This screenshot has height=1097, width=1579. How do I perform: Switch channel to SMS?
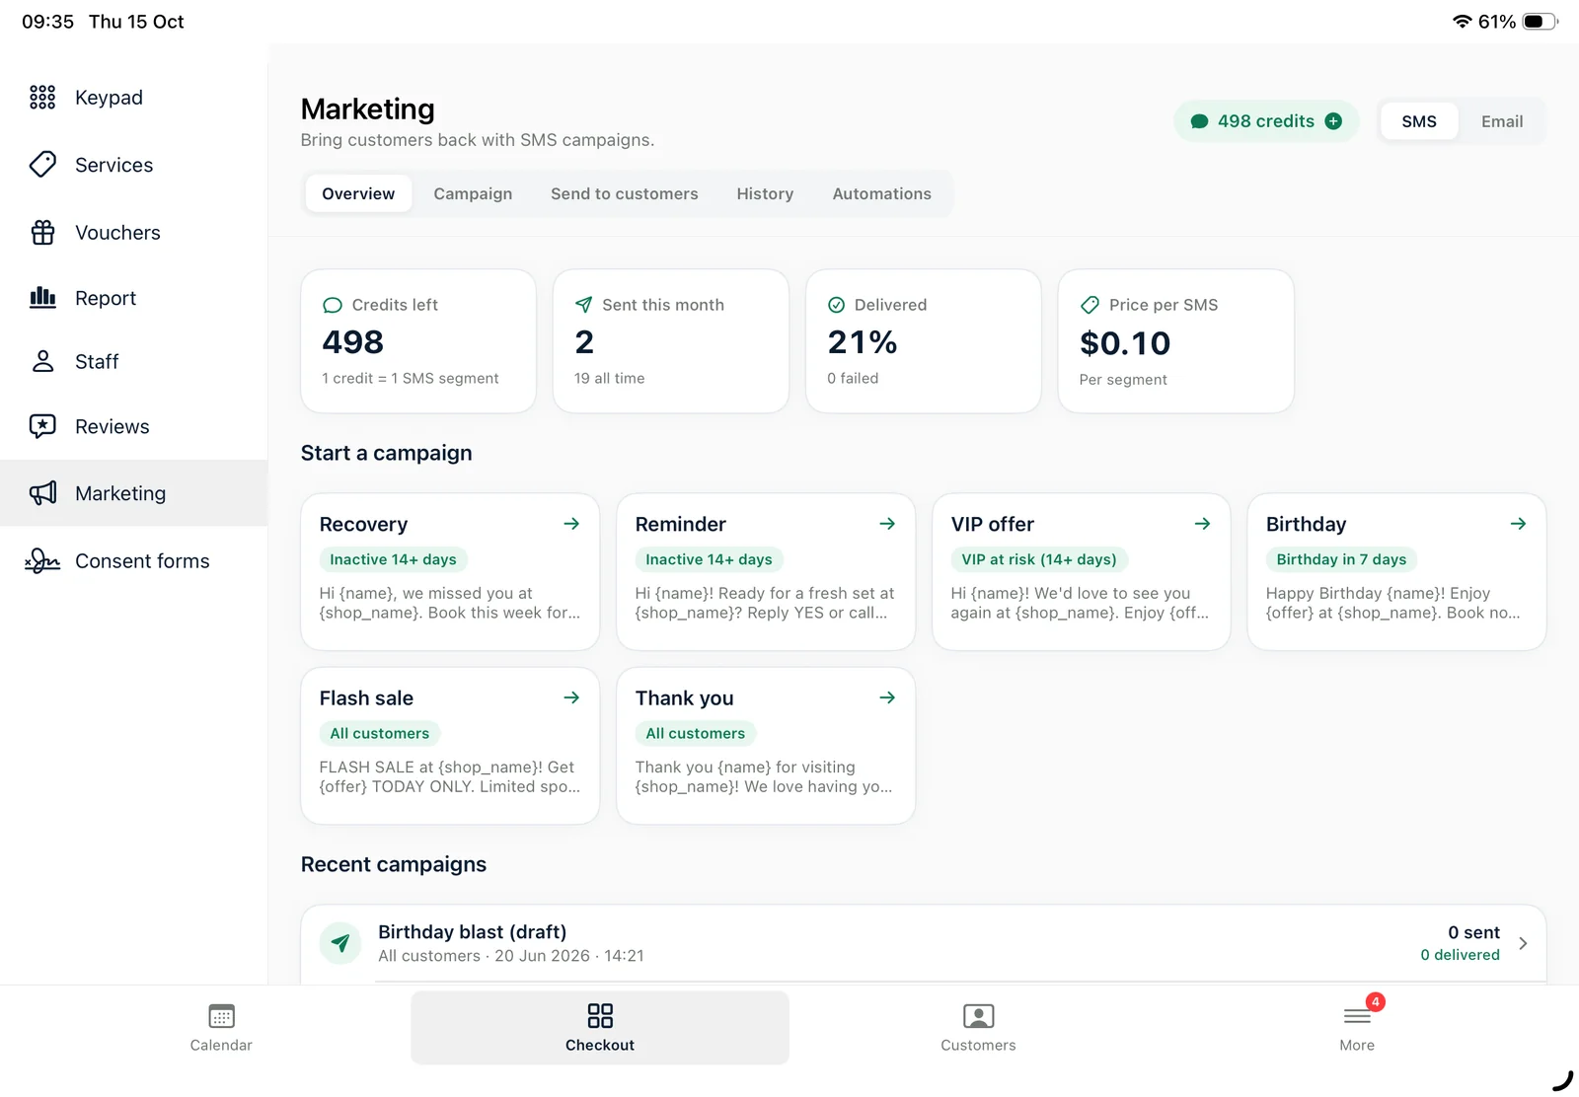(1419, 121)
